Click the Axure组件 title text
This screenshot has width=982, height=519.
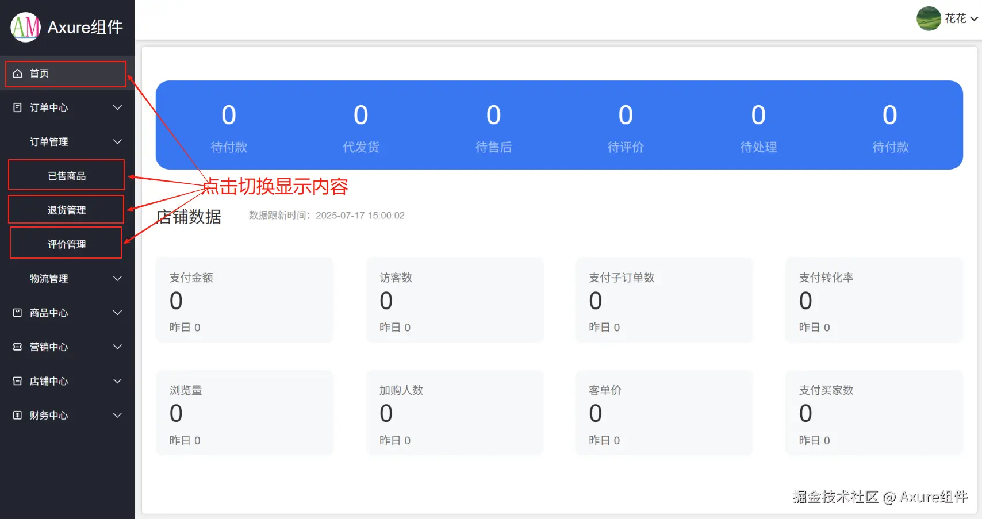pos(85,27)
